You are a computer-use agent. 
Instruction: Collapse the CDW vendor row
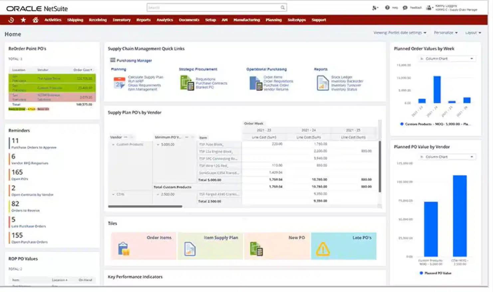click(113, 194)
